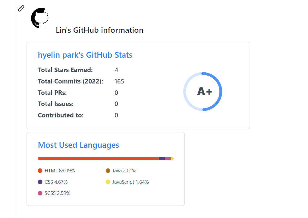Select the Total Issues value 0
Screen dimensions: 308x218
[116, 104]
